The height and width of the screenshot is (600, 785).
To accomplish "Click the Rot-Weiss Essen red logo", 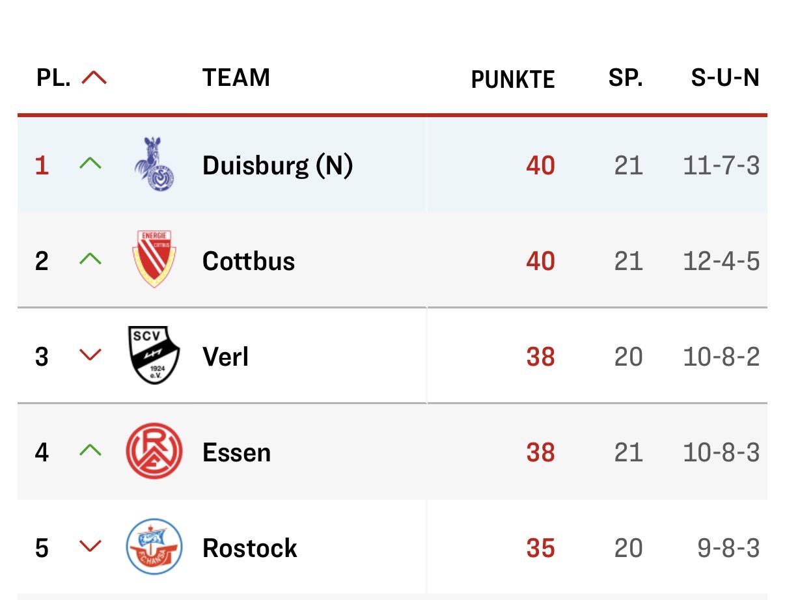I will (154, 451).
